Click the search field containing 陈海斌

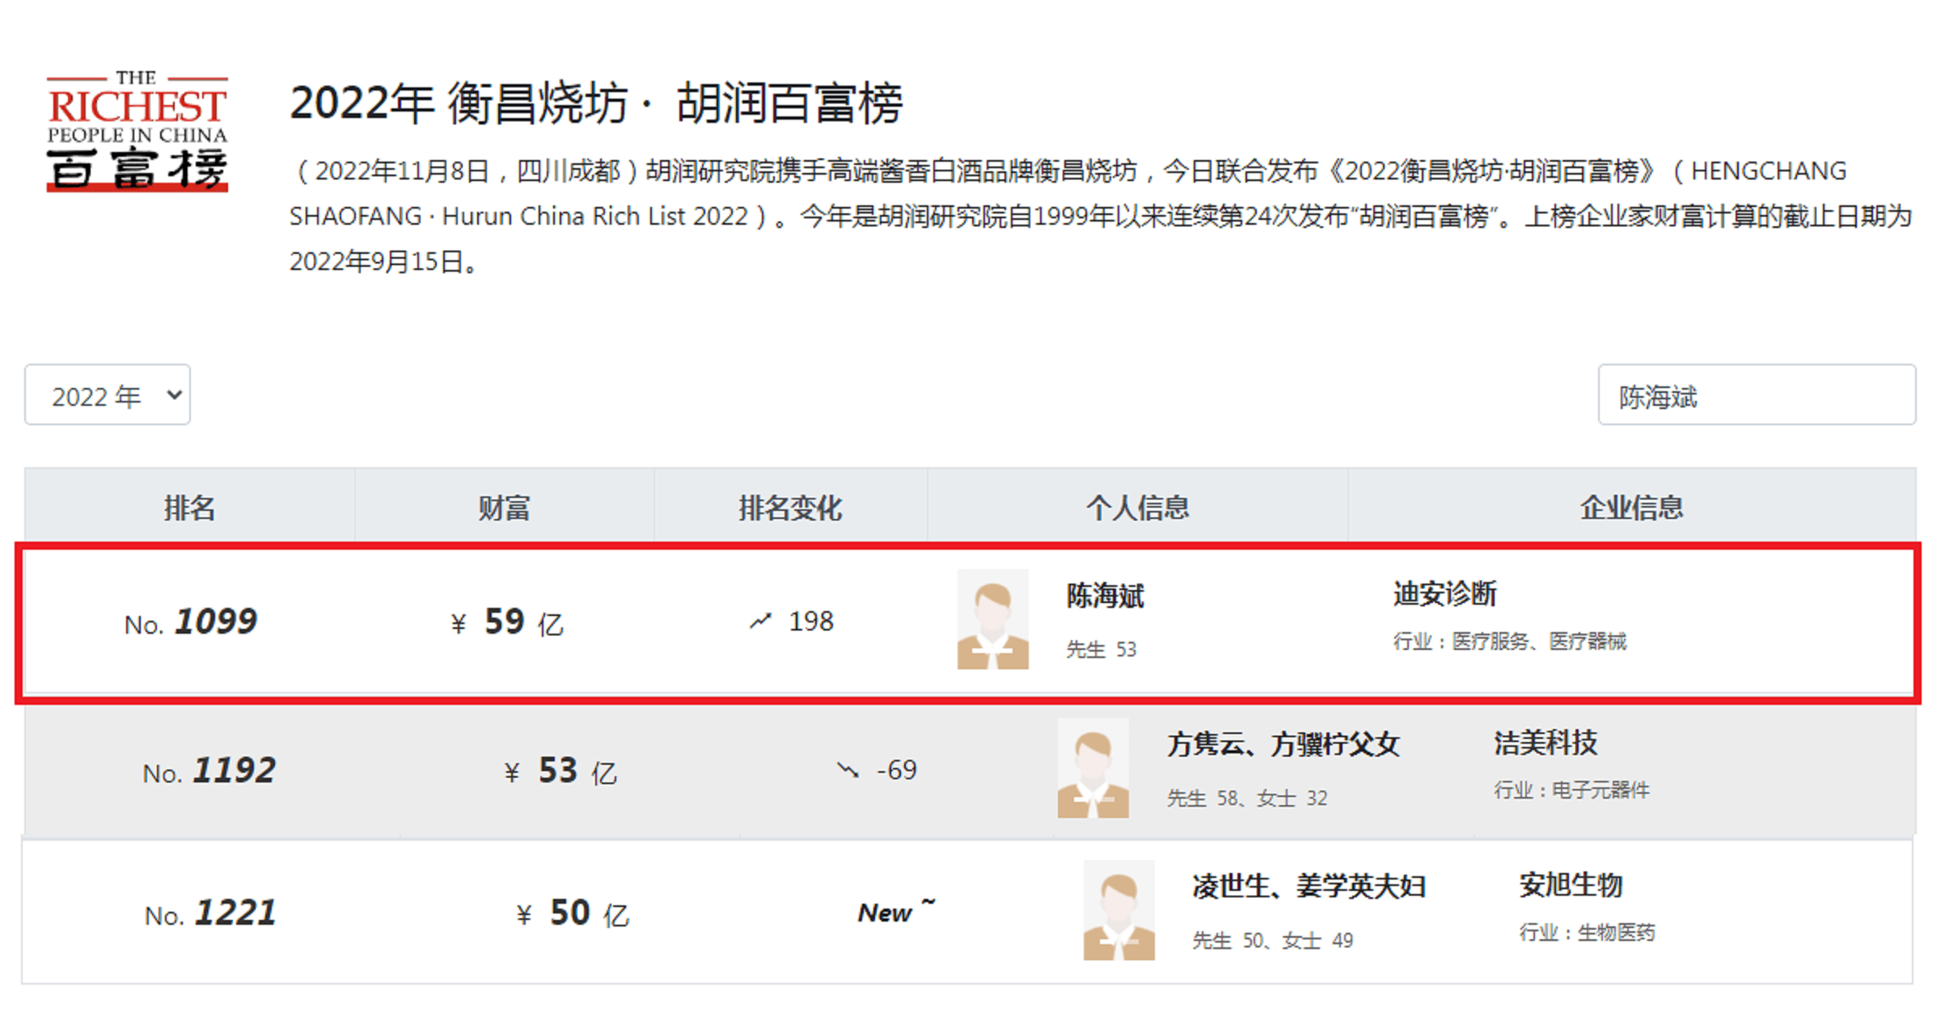(x=1757, y=395)
